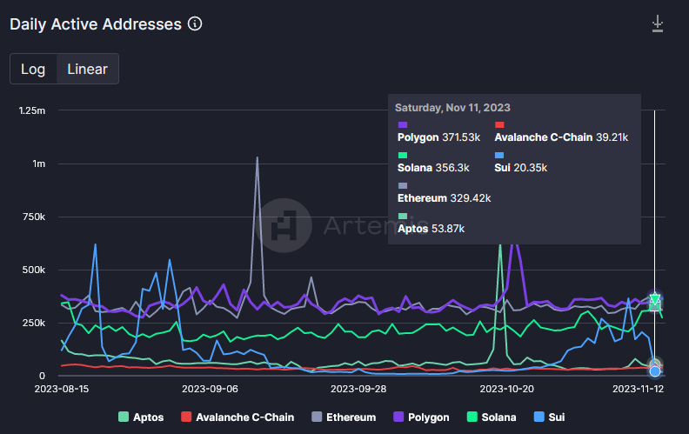Click the 250k y-axis label

pyautogui.click(x=34, y=323)
